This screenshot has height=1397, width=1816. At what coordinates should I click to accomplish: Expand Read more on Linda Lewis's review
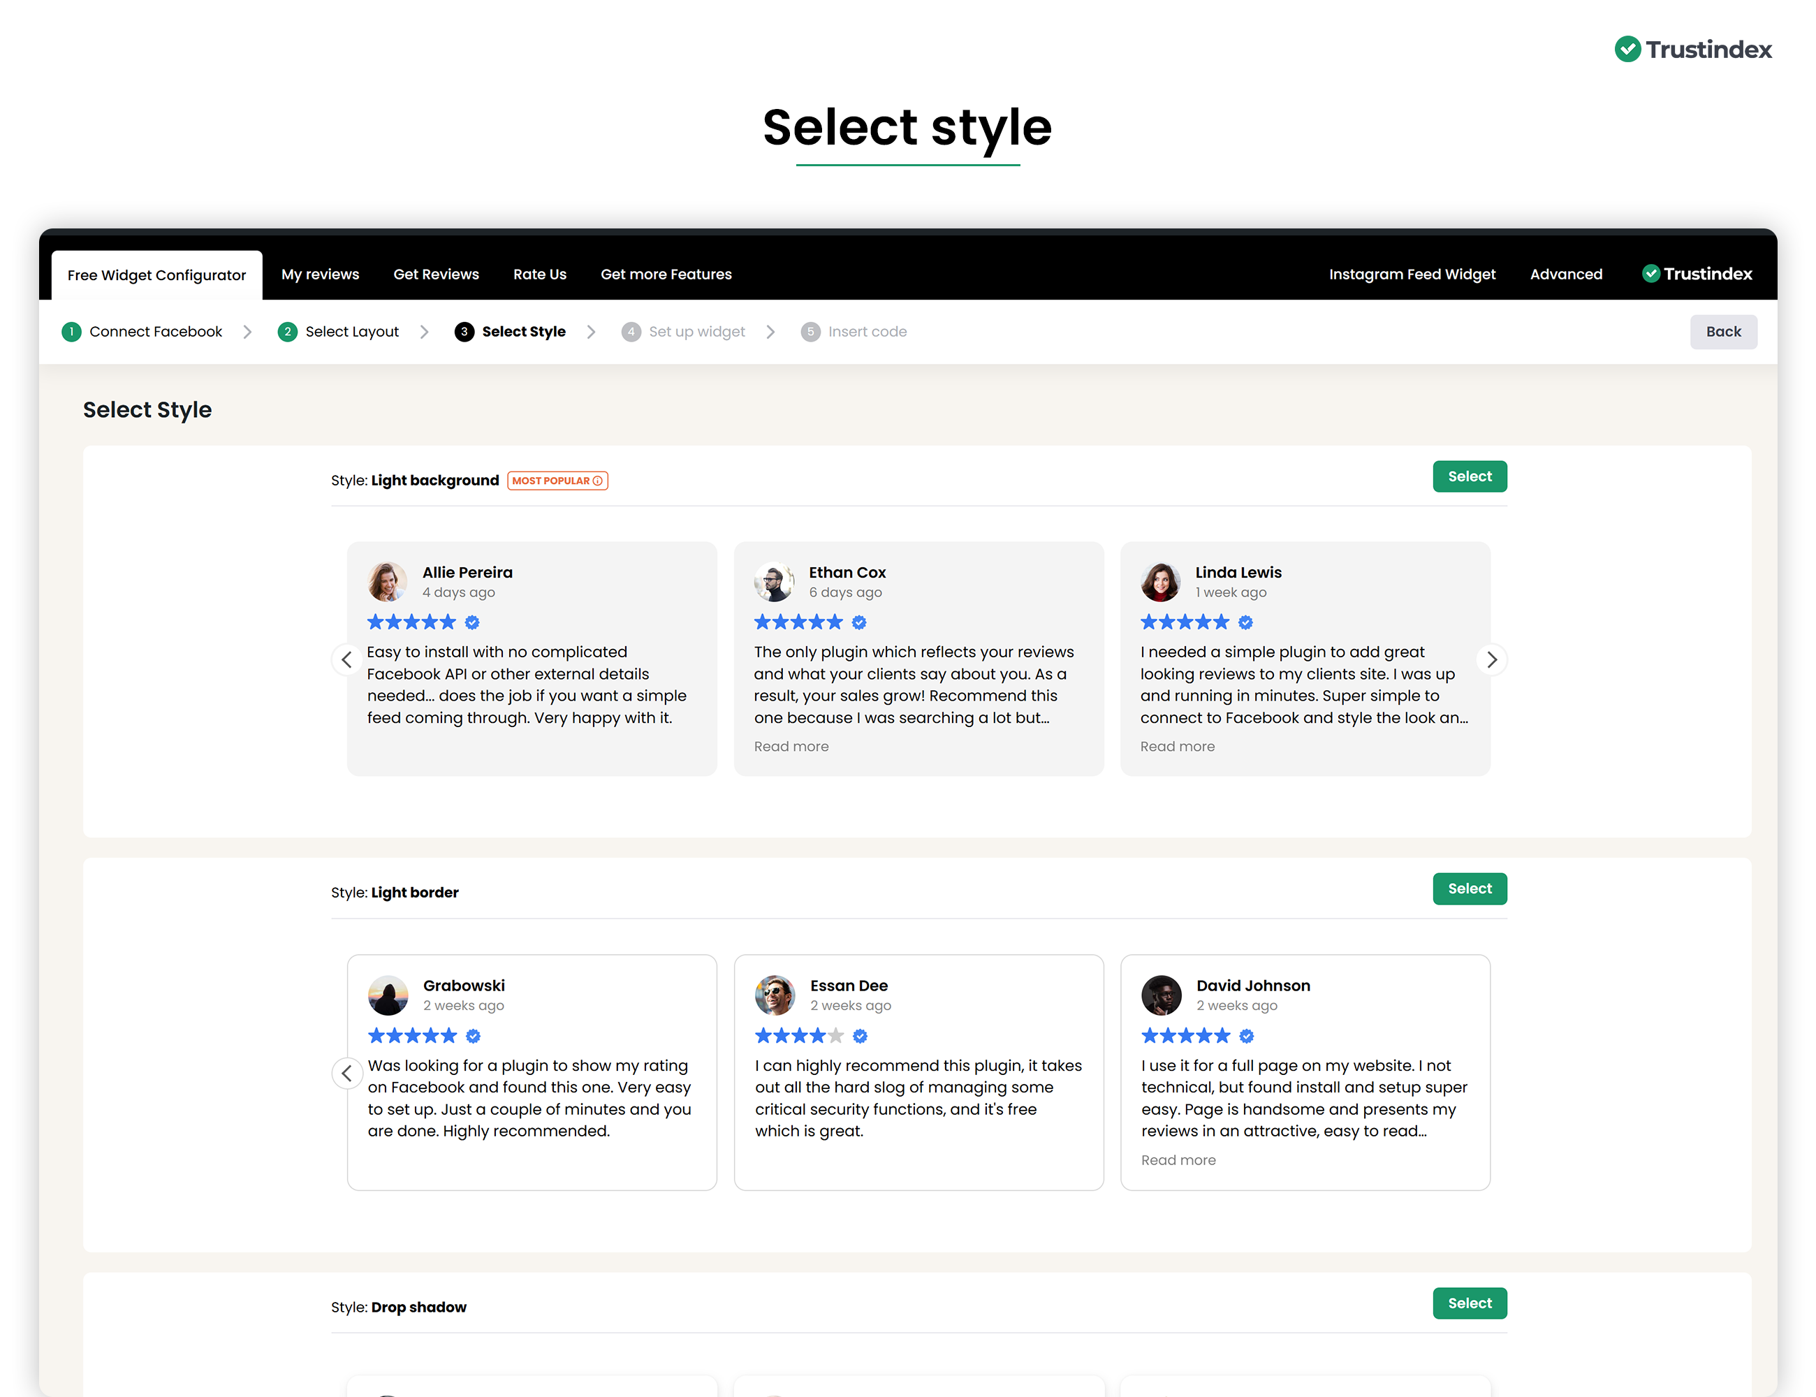(1178, 746)
